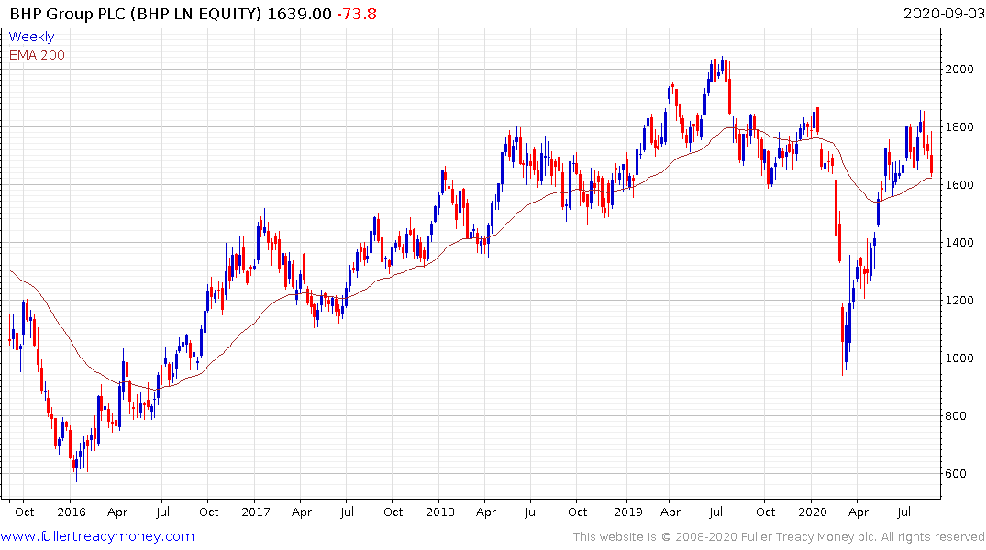The image size is (986, 550).
Task: Click the 2017 year axis label
Action: pos(255,511)
